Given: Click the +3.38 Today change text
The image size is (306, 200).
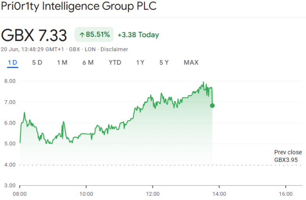Looking at the screenshot, I should [138, 35].
